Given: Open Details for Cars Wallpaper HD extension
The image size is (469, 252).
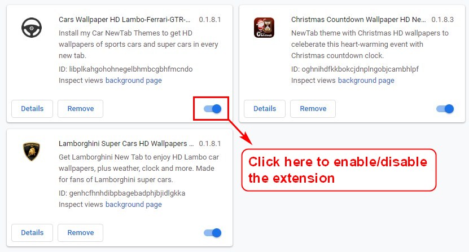Looking at the screenshot, I should coord(32,109).
